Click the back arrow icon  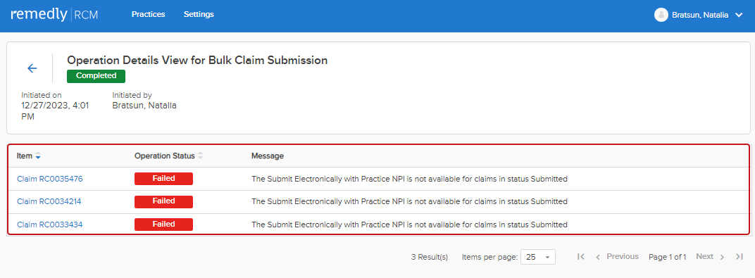tap(32, 68)
